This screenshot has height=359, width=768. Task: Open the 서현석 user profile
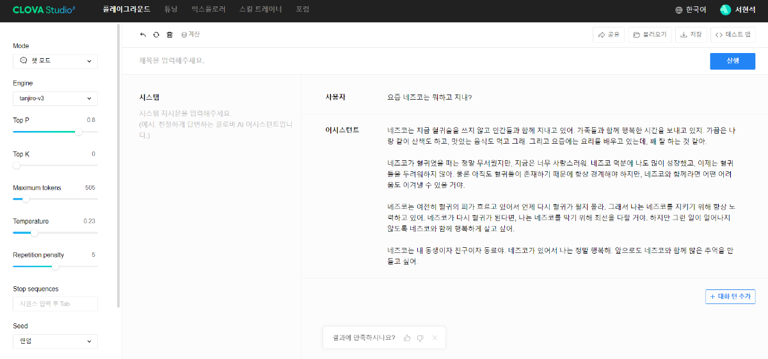(x=738, y=10)
